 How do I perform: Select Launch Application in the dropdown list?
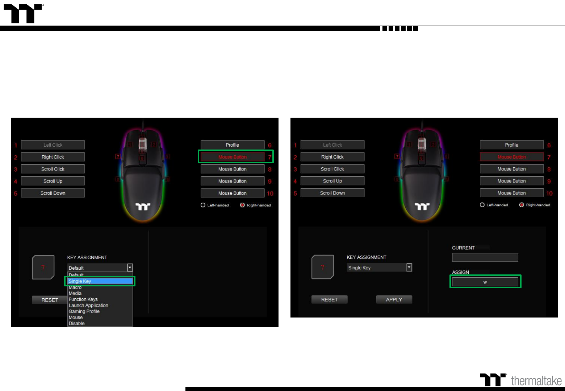(x=88, y=305)
